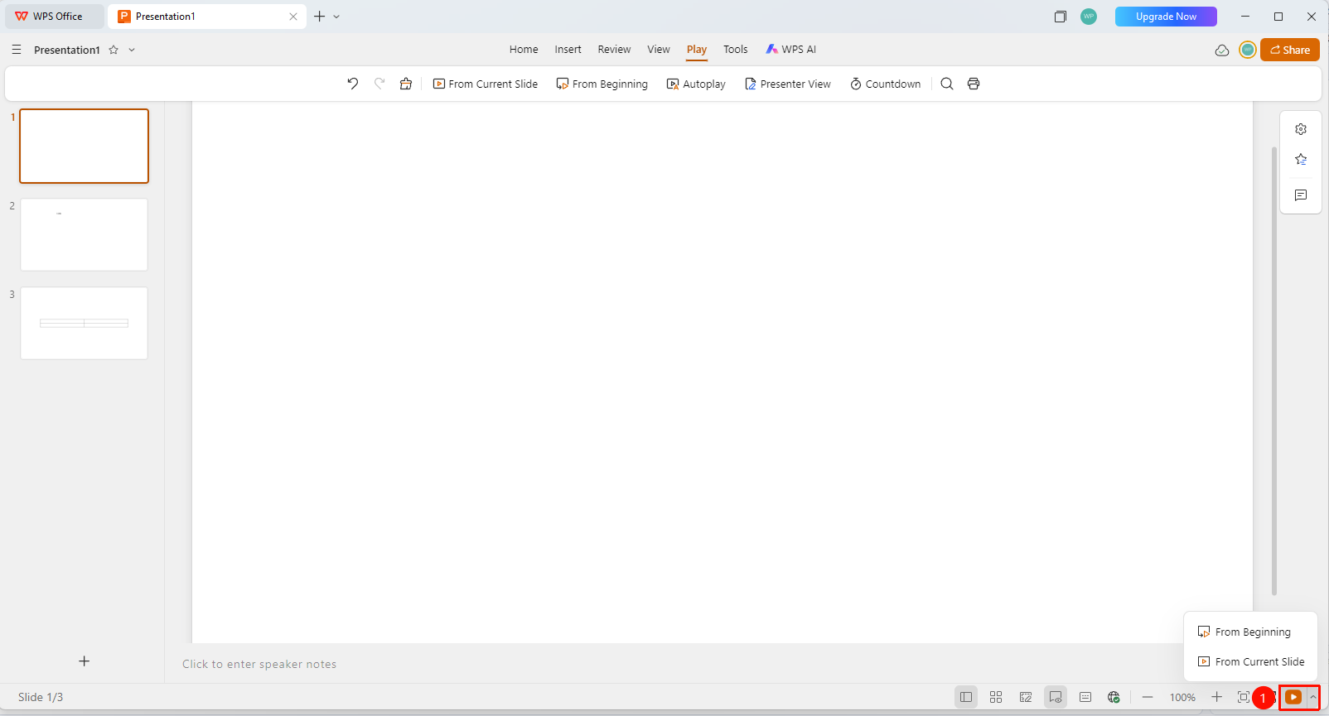Click the star icon in the right sidebar
This screenshot has height=716, width=1329.
tap(1301, 159)
